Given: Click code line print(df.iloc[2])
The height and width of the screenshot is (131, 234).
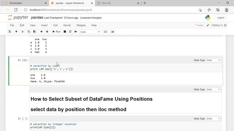Looking at the screenshot, I should click(43, 127).
